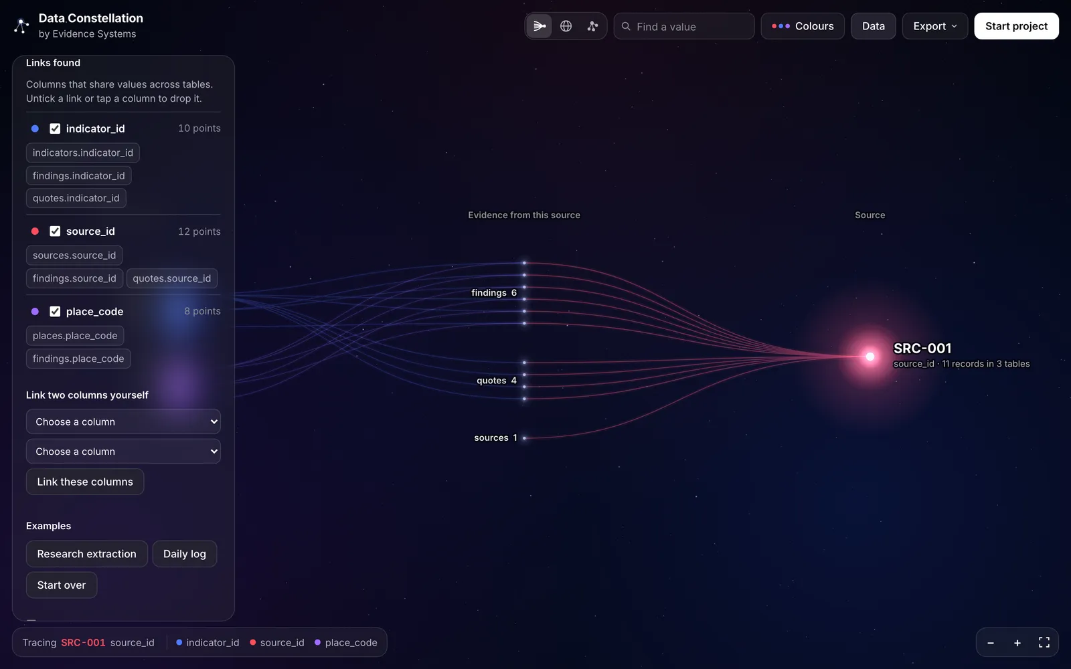Select the flow trace view icon
Viewport: 1071px width, 669px height.
[x=540, y=26]
